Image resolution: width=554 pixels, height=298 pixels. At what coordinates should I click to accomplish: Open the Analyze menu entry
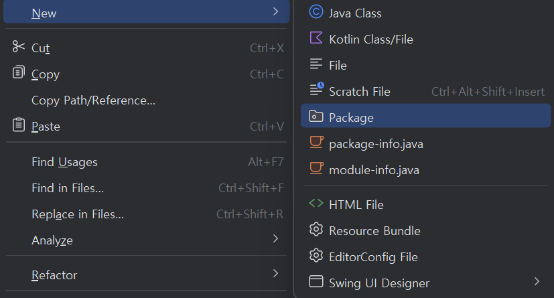(x=146, y=240)
